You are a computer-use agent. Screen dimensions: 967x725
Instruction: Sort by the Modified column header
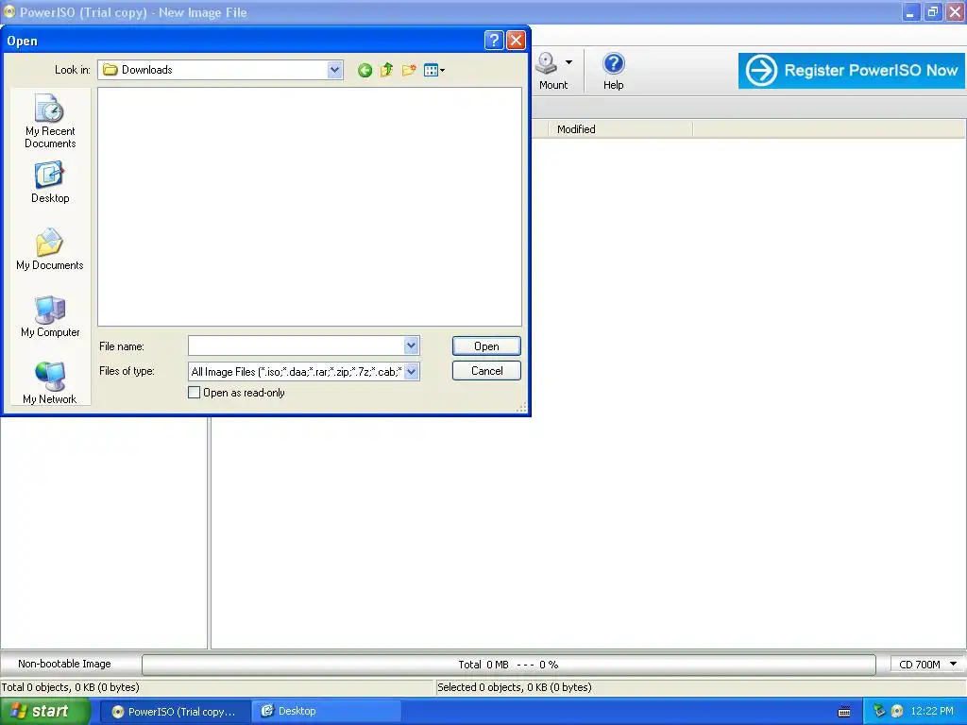[x=619, y=128]
